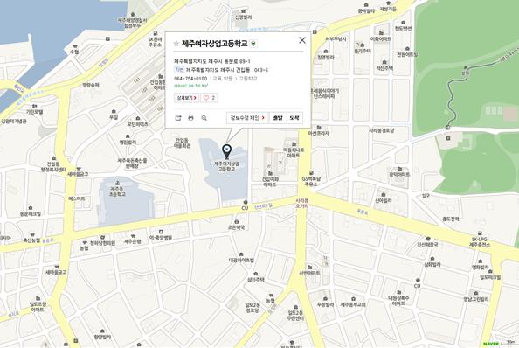Click the green badge beside the school title

pos(253,44)
